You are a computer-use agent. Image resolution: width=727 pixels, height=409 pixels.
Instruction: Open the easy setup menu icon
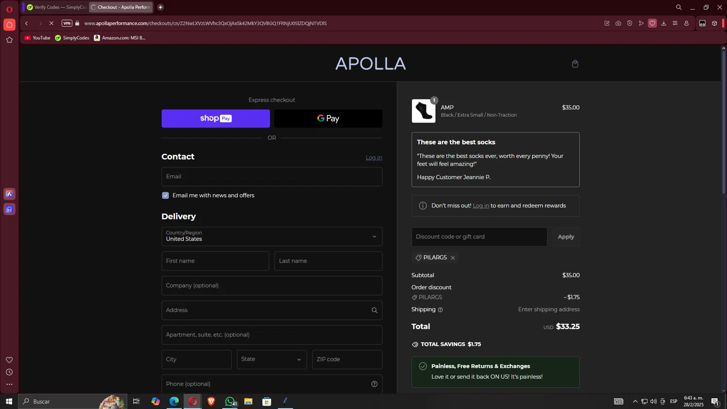[675, 23]
